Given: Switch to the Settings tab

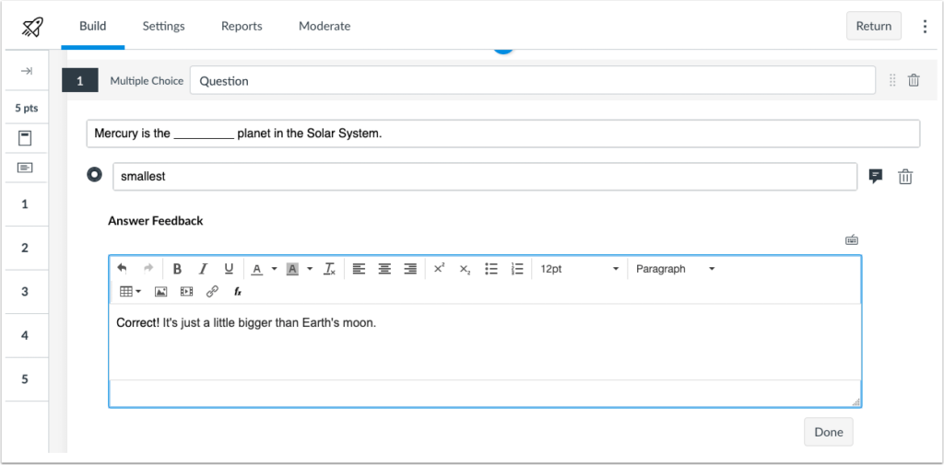Looking at the screenshot, I should [163, 26].
